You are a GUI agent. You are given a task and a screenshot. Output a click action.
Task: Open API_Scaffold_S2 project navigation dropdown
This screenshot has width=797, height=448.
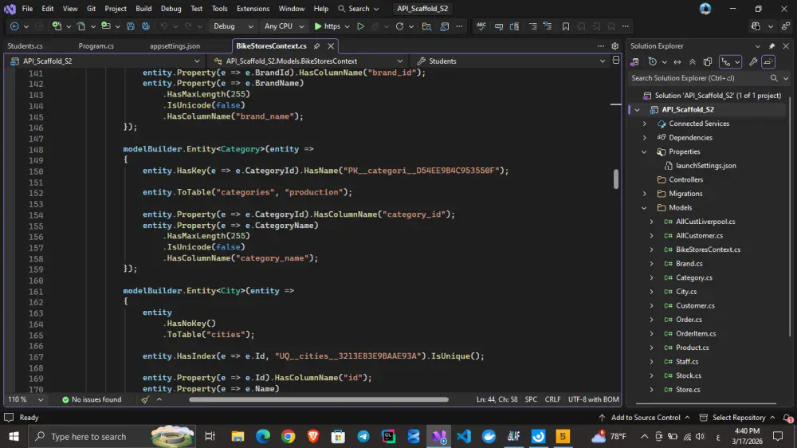[105, 61]
